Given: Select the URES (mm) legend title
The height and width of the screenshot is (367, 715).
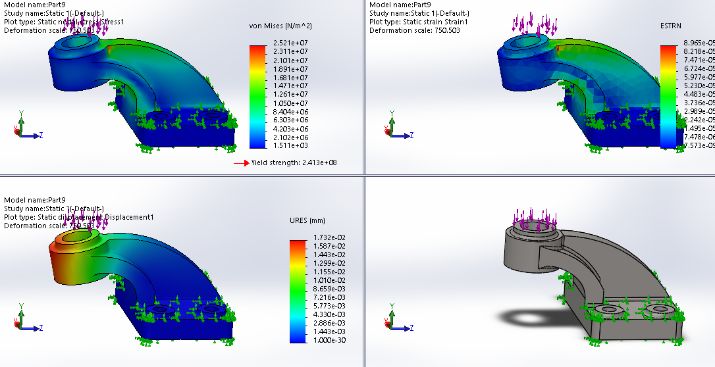Looking at the screenshot, I should click(307, 221).
